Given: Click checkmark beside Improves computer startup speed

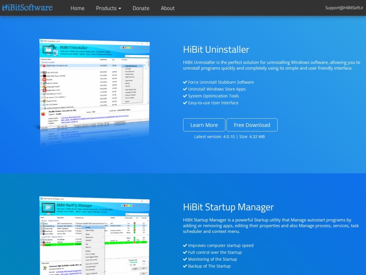Looking at the screenshot, I should click(x=185, y=246).
